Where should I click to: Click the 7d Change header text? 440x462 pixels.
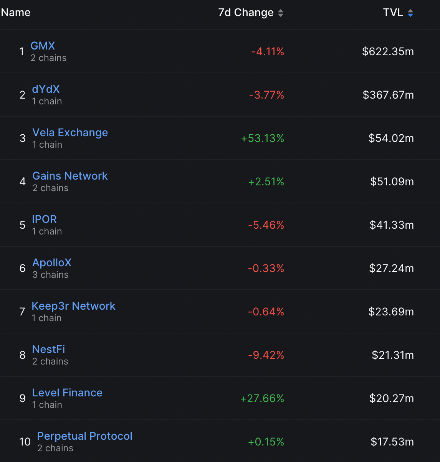(x=246, y=13)
